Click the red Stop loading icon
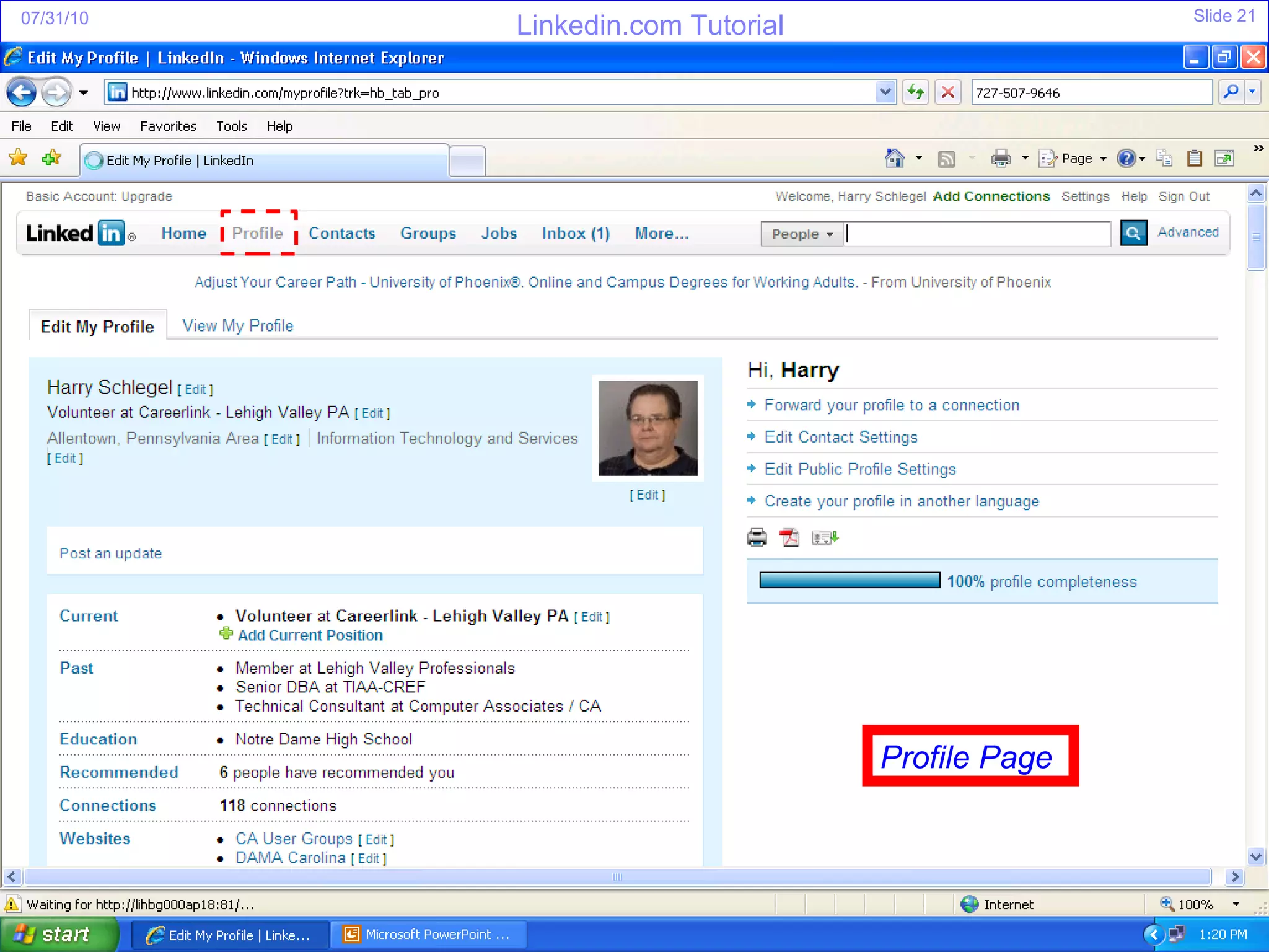Screen dimensions: 1269x952 tap(947, 92)
